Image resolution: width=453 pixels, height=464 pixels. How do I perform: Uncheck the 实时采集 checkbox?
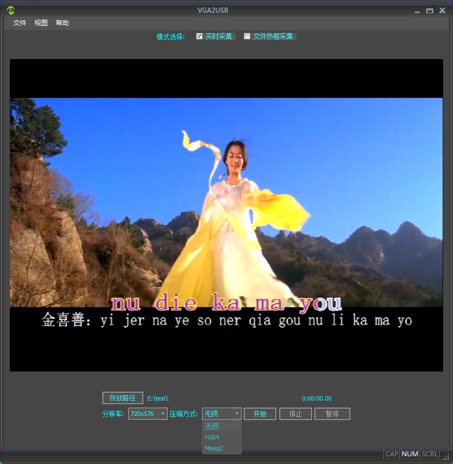[199, 37]
